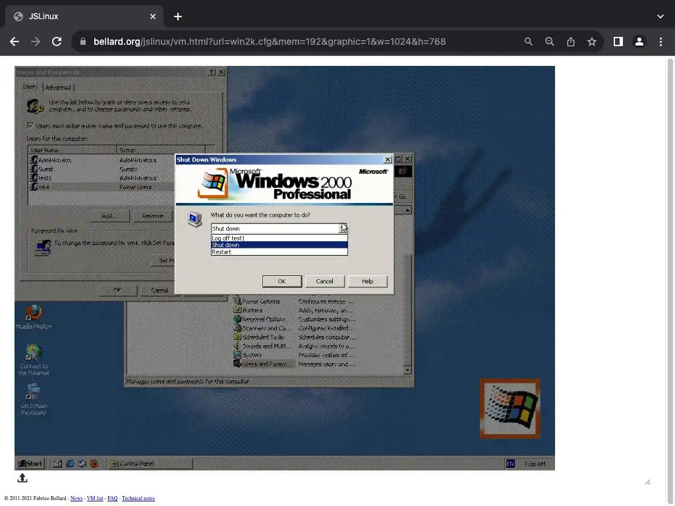The width and height of the screenshot is (675, 506).
Task: Expand the Chrome tab search chevron
Action: (660, 16)
